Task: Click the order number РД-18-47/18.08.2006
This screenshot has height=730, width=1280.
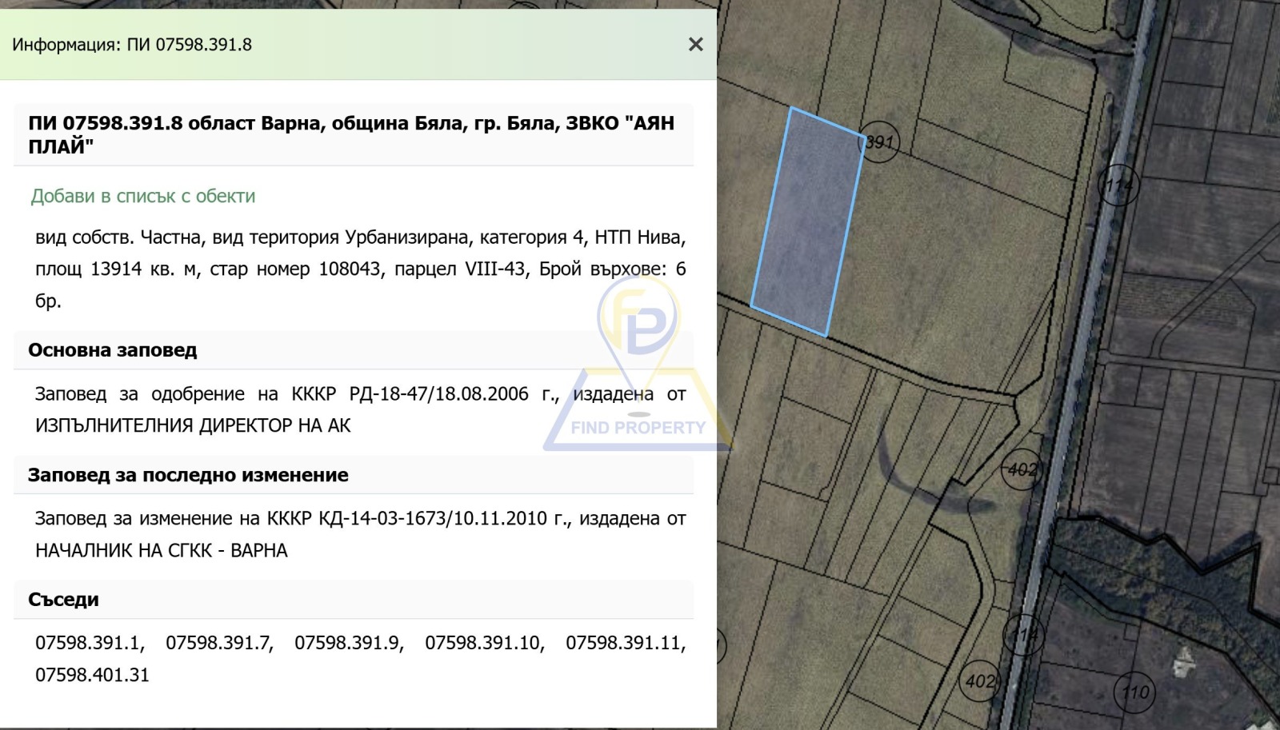Action: click(x=439, y=394)
